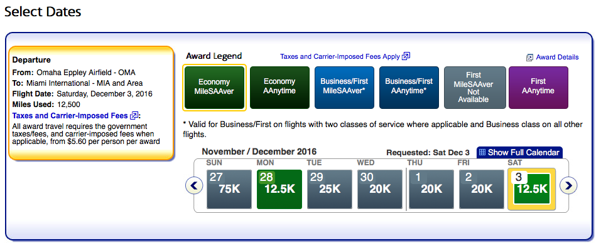The image size is (601, 246).
Task: Click popup icon next to departure Taxes and Carrier-Imposed Fees
Action: [x=134, y=115]
